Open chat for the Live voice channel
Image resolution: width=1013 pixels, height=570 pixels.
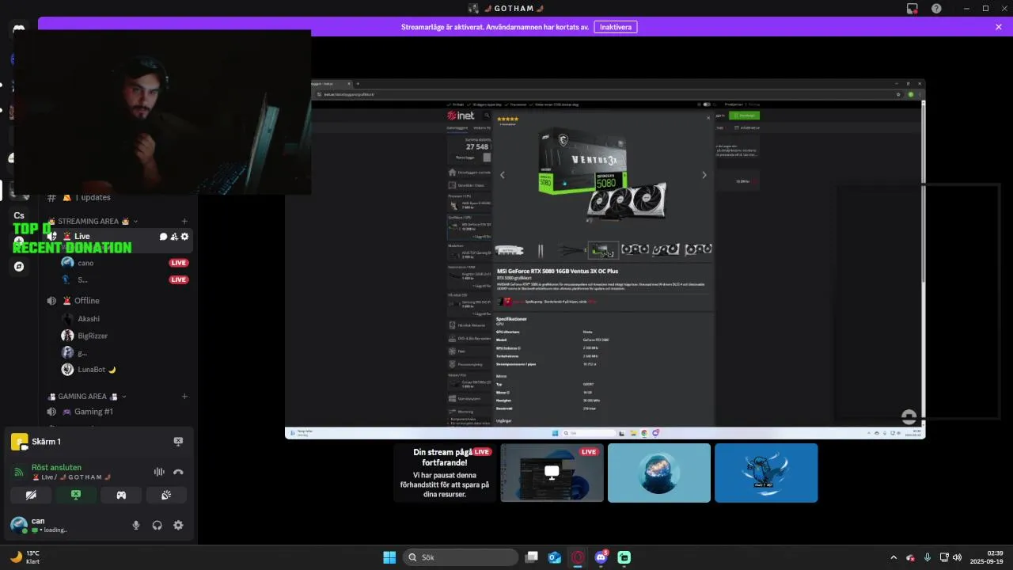(x=163, y=237)
